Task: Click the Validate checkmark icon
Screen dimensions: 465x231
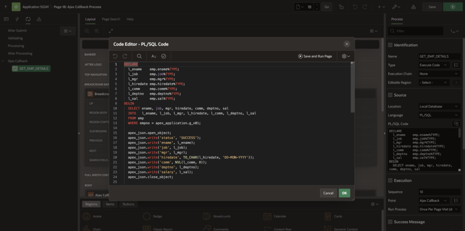Action: coord(164,56)
